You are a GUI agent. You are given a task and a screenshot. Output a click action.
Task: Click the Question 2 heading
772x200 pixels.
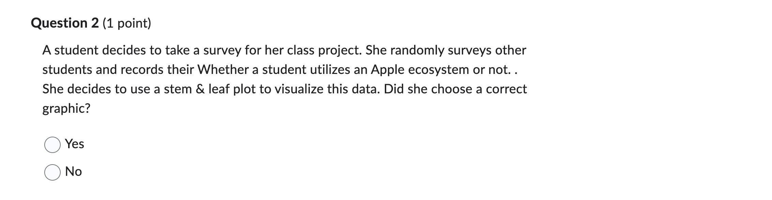coord(65,23)
